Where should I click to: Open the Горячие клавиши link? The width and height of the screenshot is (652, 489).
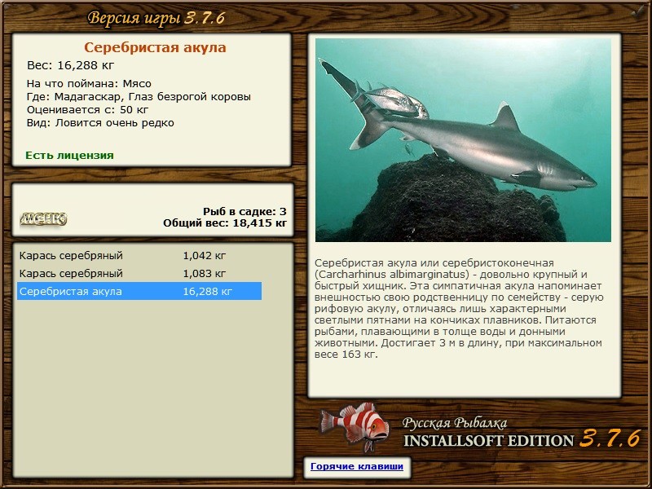tap(356, 467)
